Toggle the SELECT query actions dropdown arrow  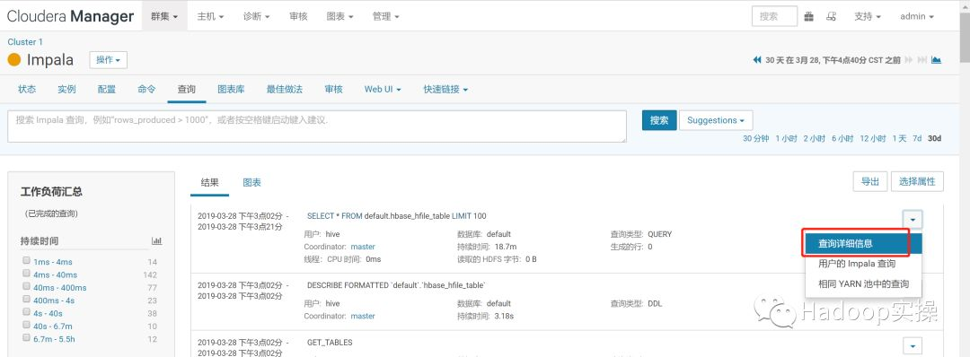(913, 219)
